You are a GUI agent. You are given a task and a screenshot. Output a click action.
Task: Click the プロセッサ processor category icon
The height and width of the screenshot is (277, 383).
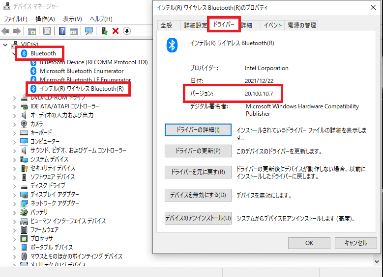click(x=24, y=238)
